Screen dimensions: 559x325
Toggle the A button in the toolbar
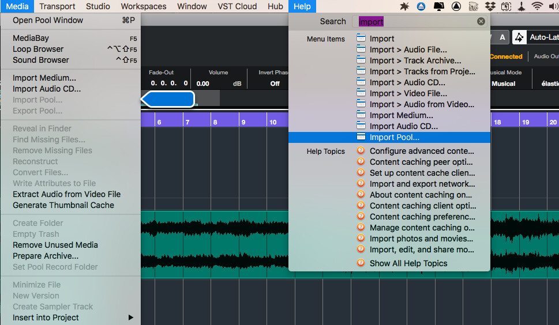tap(502, 37)
